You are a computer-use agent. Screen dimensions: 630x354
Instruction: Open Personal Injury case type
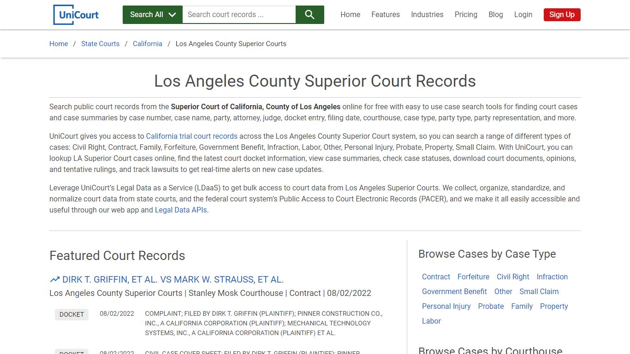coord(446,307)
